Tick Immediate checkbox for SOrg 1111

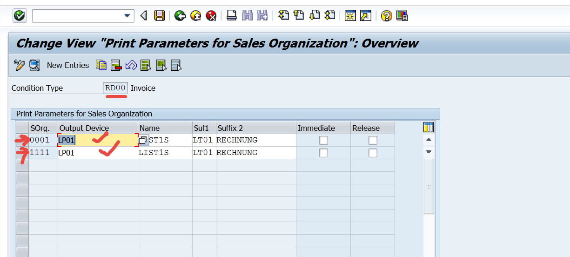(x=323, y=153)
